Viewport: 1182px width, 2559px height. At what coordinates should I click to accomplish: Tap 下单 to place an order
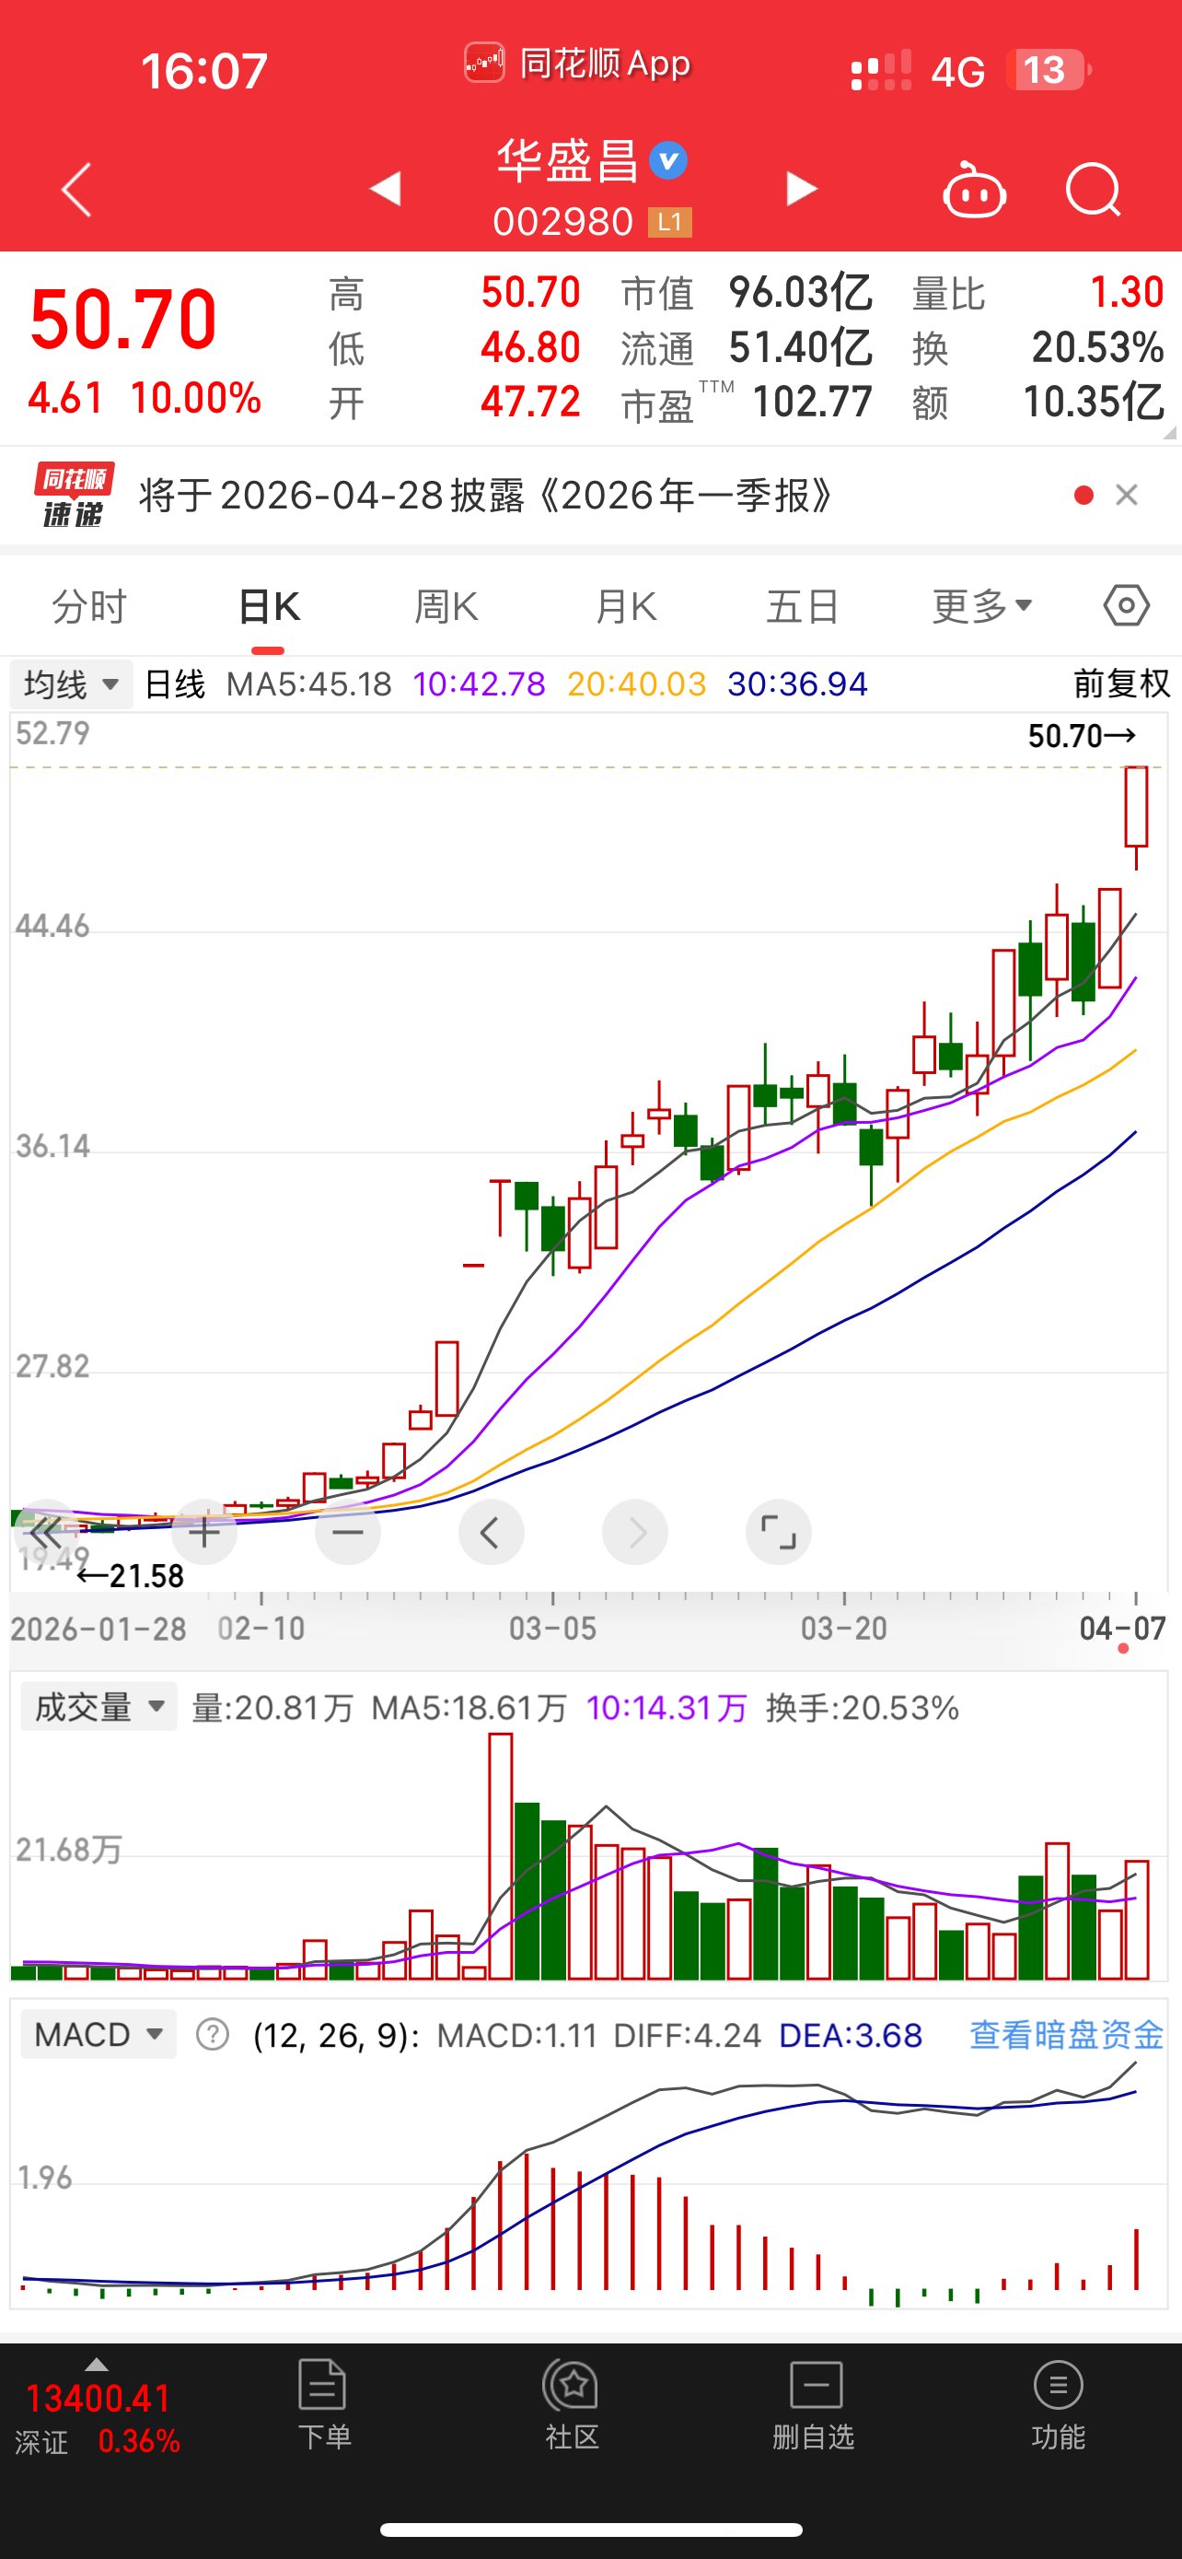pyautogui.click(x=323, y=2406)
